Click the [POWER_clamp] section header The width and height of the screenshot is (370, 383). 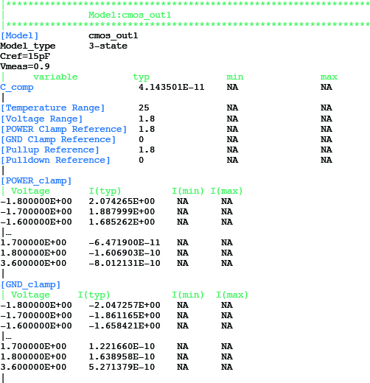click(36, 181)
